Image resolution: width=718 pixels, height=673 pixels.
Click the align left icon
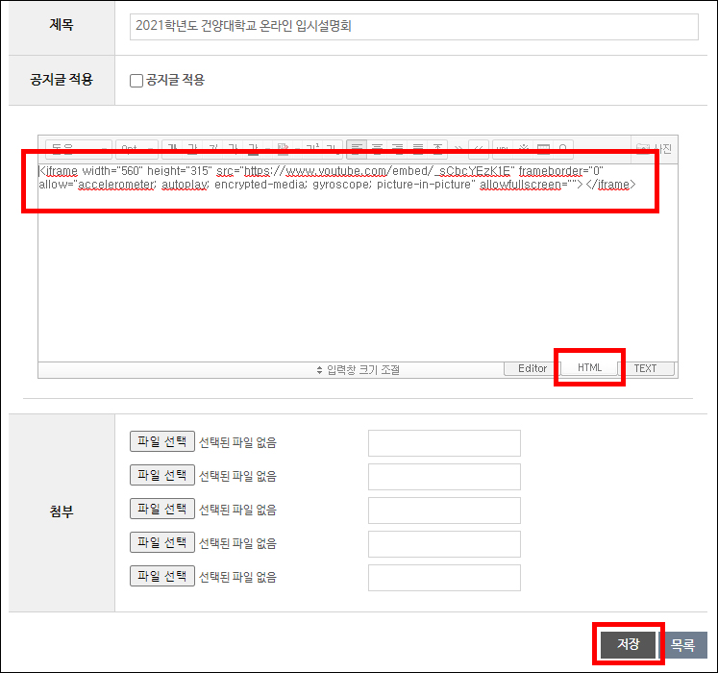click(x=358, y=149)
